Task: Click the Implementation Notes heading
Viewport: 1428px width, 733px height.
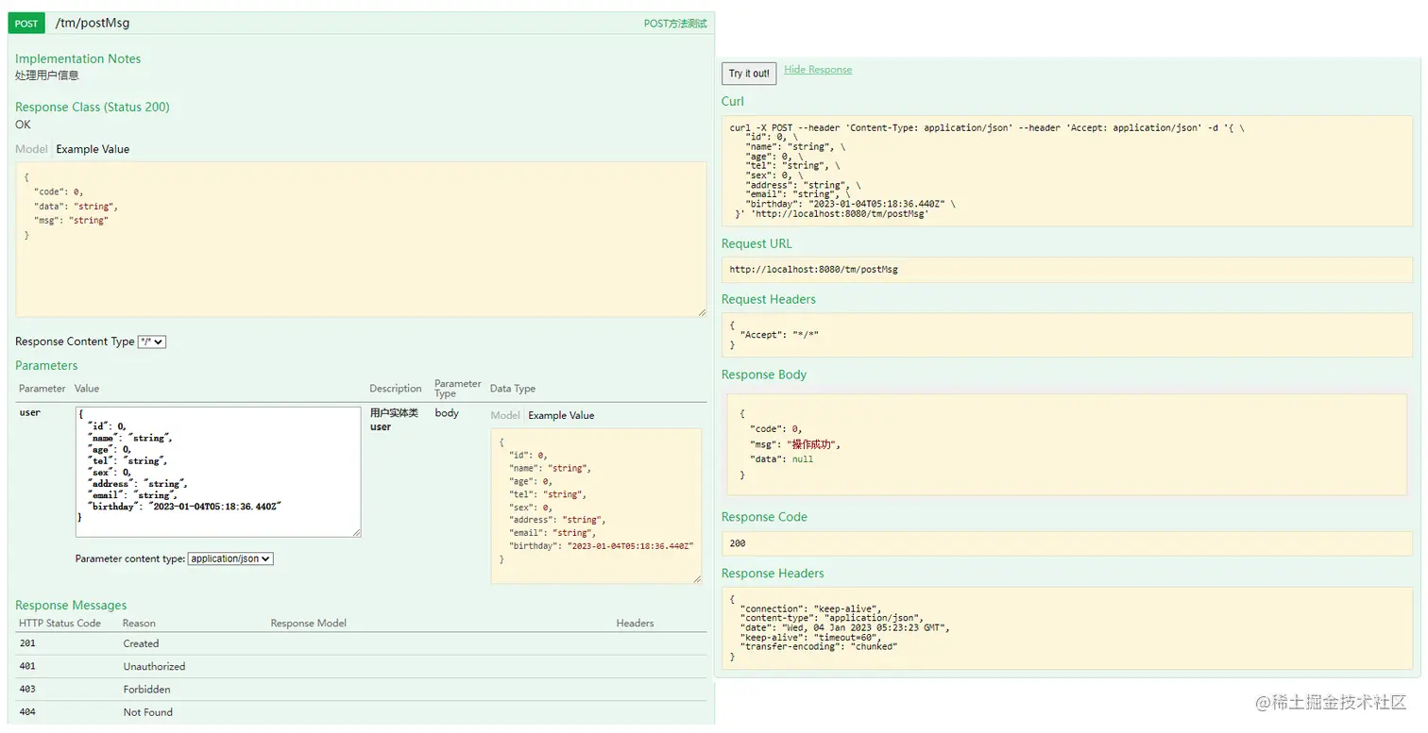Action: coord(78,58)
